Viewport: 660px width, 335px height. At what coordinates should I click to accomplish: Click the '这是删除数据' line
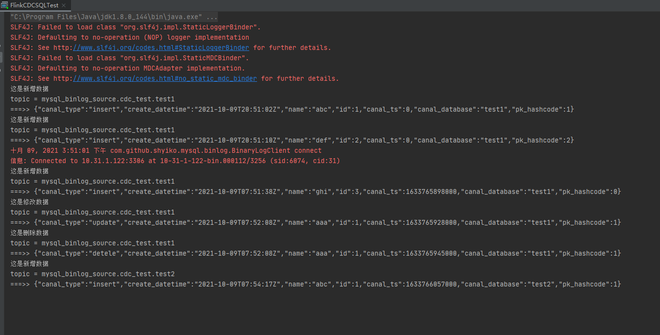(x=29, y=233)
